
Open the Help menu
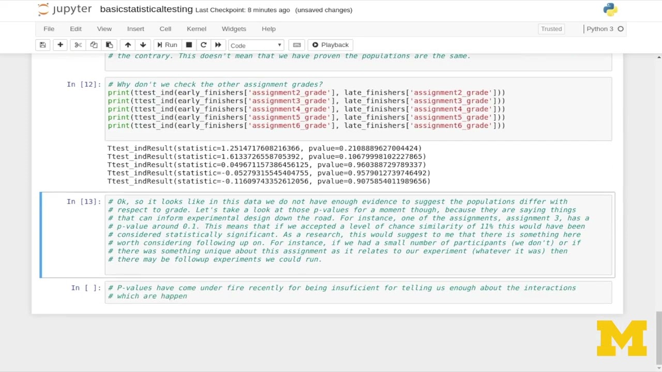[x=268, y=29]
